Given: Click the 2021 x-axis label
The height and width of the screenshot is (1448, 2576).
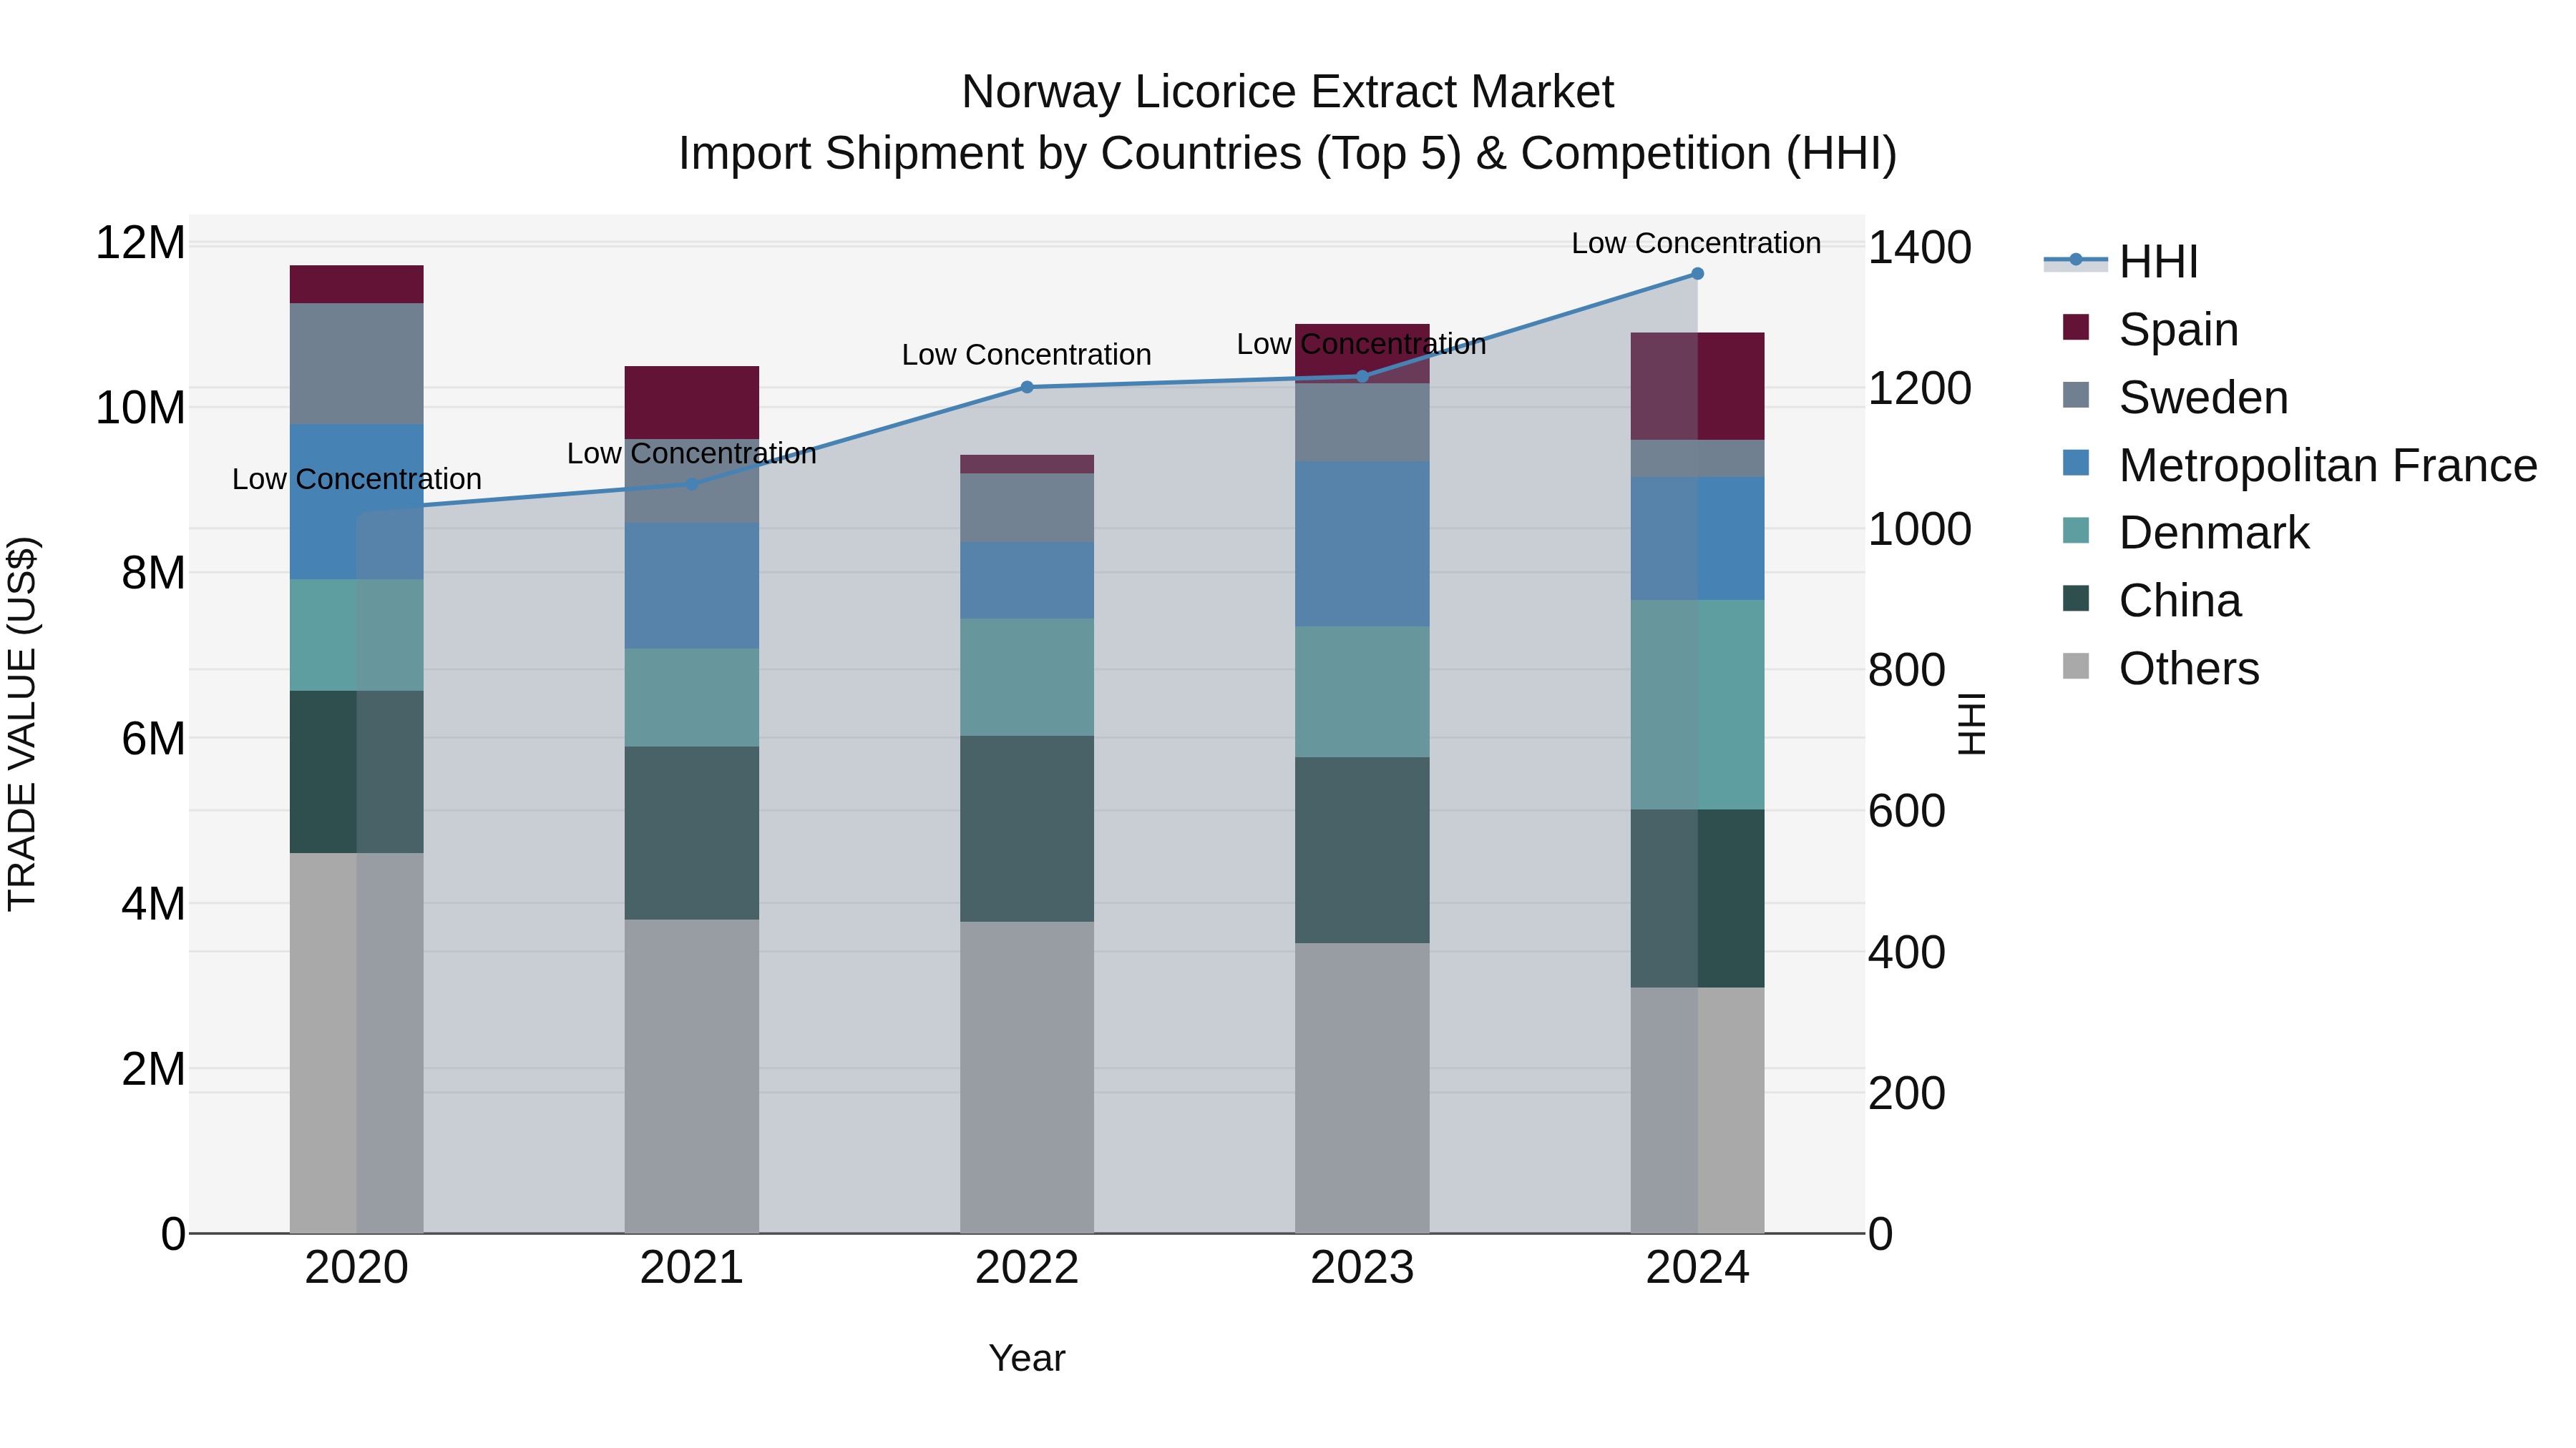Looking at the screenshot, I should 691,1268.
